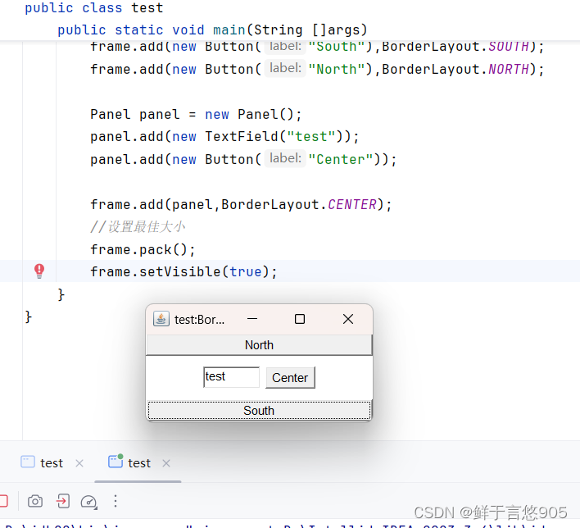Click "Panel panel = new Panel();" line
The height and width of the screenshot is (528, 580).
(x=196, y=114)
